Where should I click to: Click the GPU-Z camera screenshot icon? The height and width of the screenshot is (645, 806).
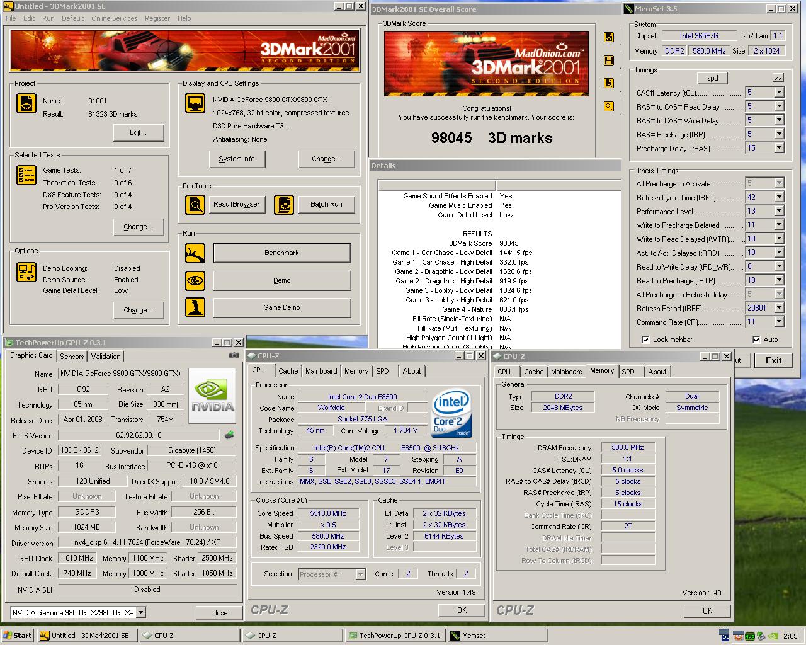tap(234, 355)
